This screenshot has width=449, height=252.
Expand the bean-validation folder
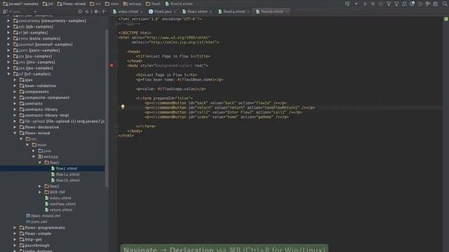pyautogui.click(x=15, y=85)
